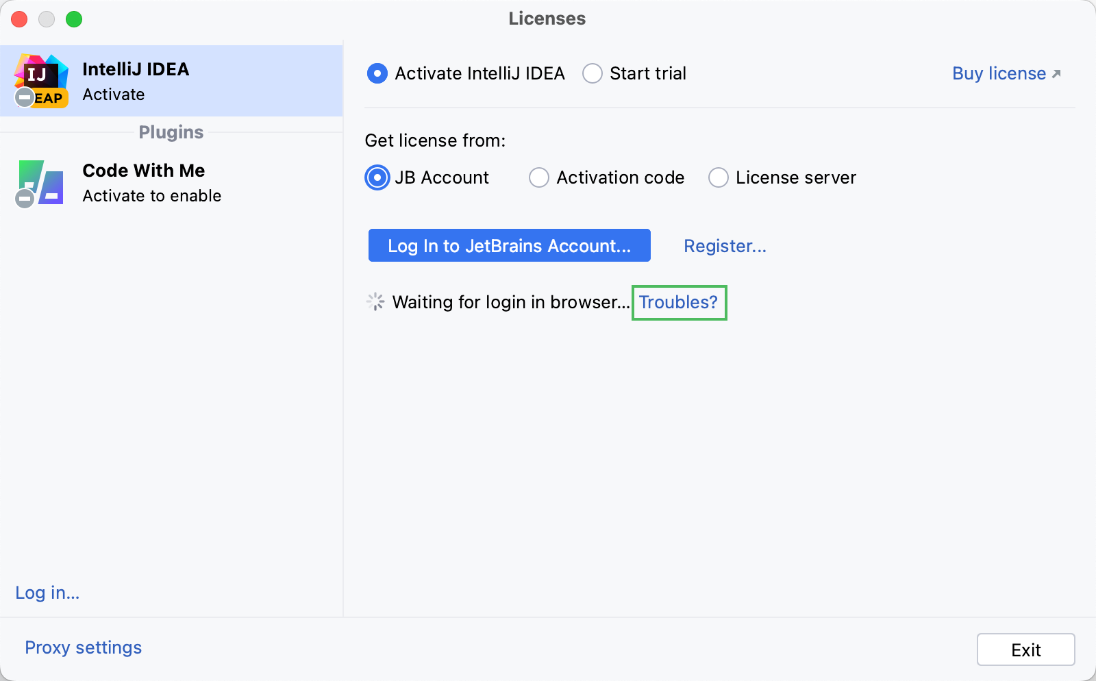The height and width of the screenshot is (681, 1096).
Task: Click the external-link arrow next to Buy license
Action: 1056,72
